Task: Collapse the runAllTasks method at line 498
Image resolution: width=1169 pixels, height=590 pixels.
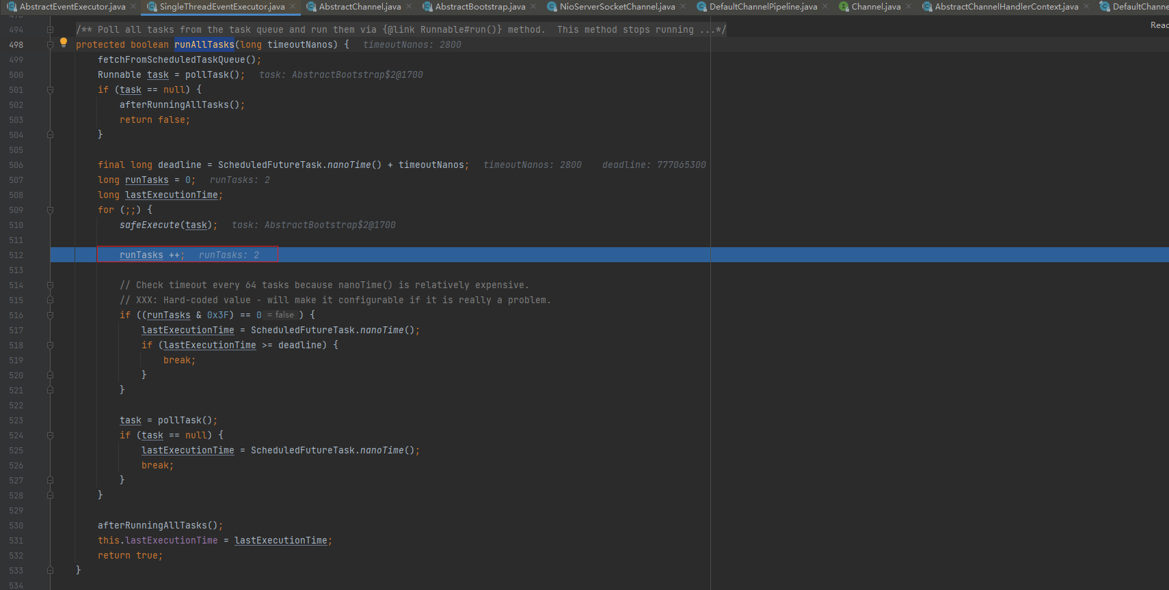Action: pos(50,45)
